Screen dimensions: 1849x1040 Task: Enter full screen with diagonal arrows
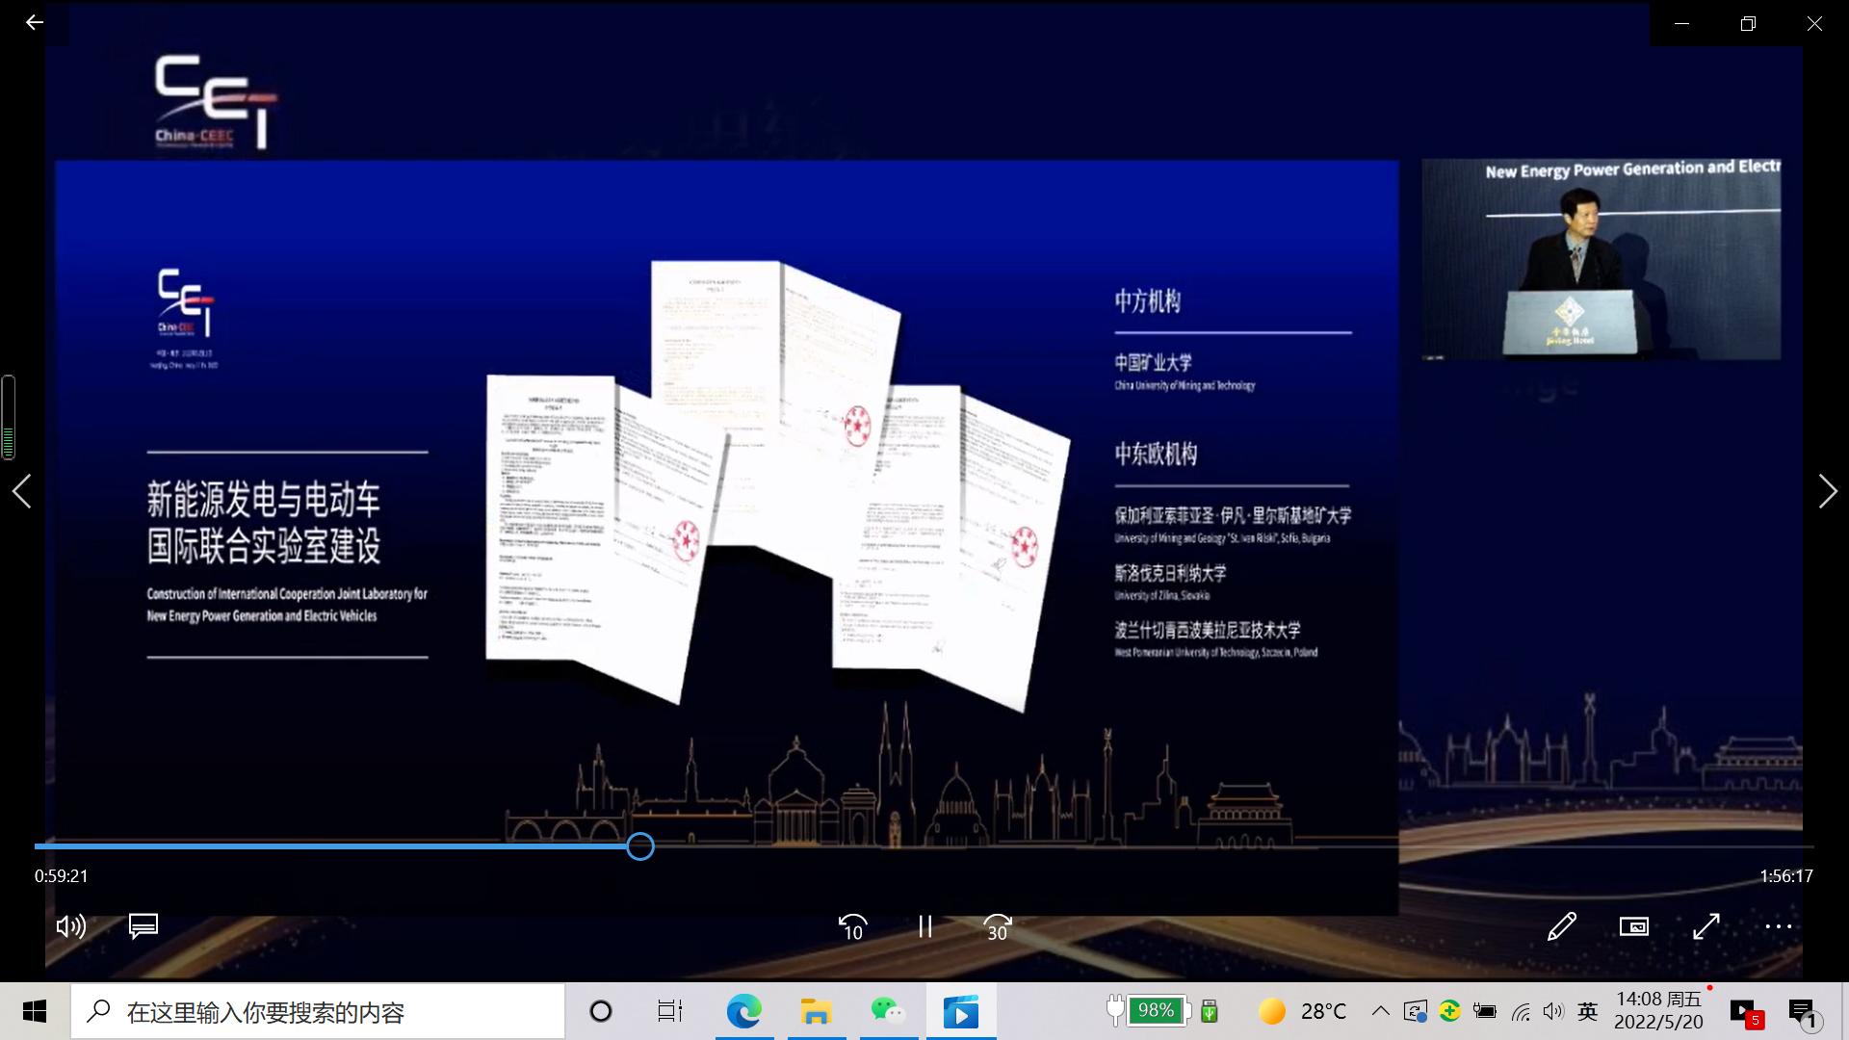point(1706,926)
